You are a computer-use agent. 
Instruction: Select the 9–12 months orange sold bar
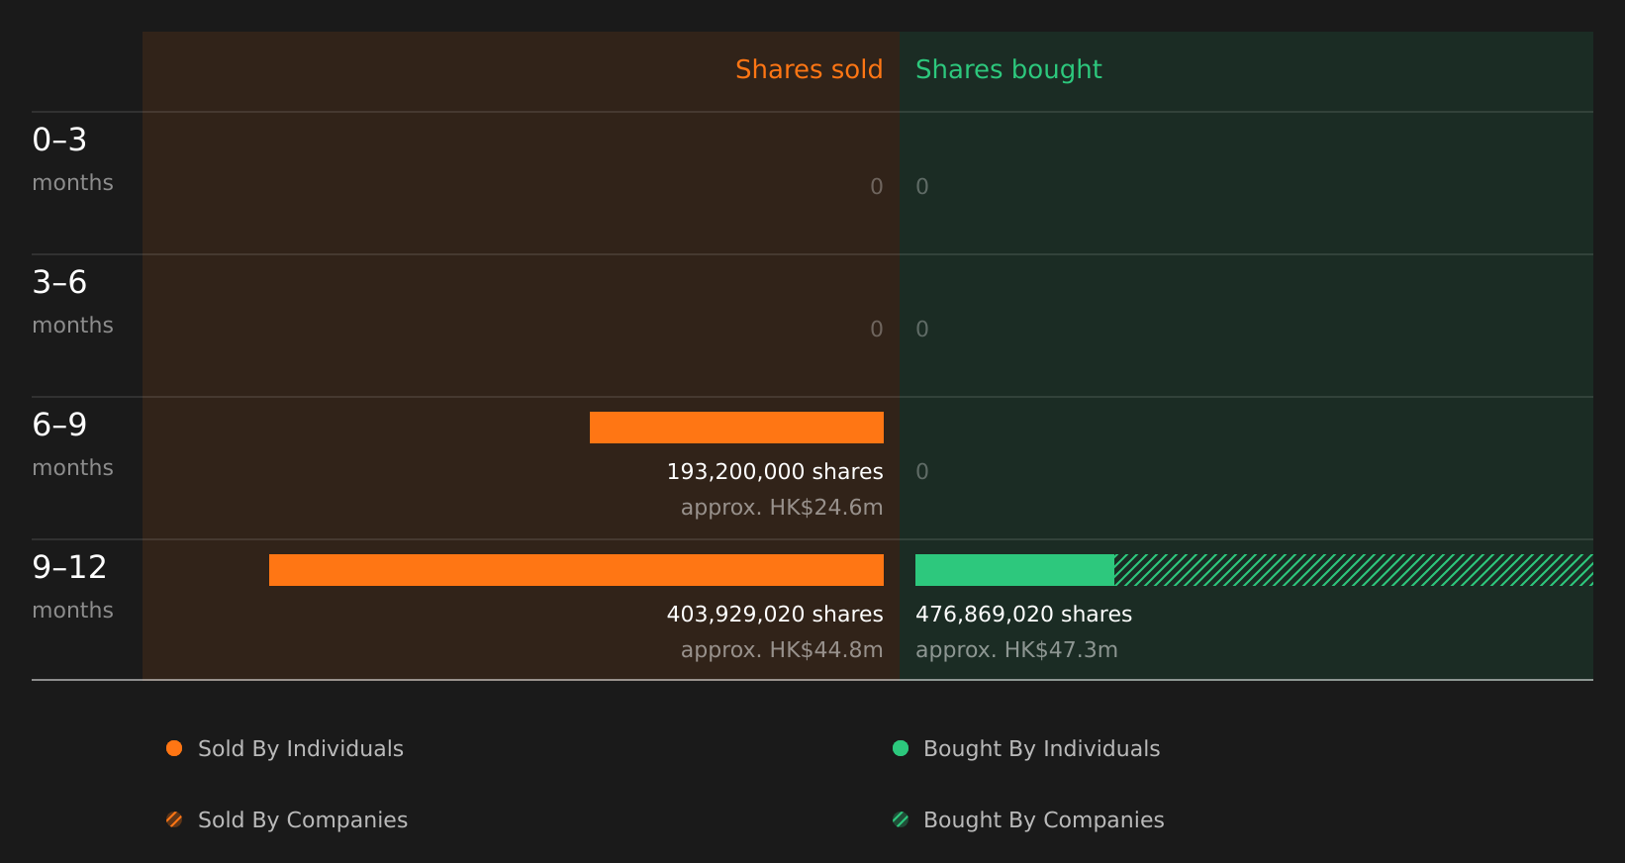pos(576,570)
